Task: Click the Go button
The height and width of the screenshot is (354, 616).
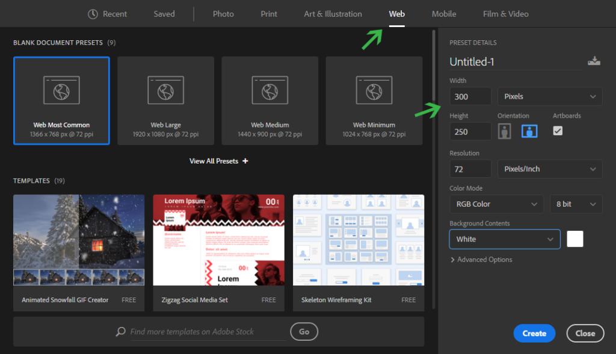Action: click(x=304, y=332)
